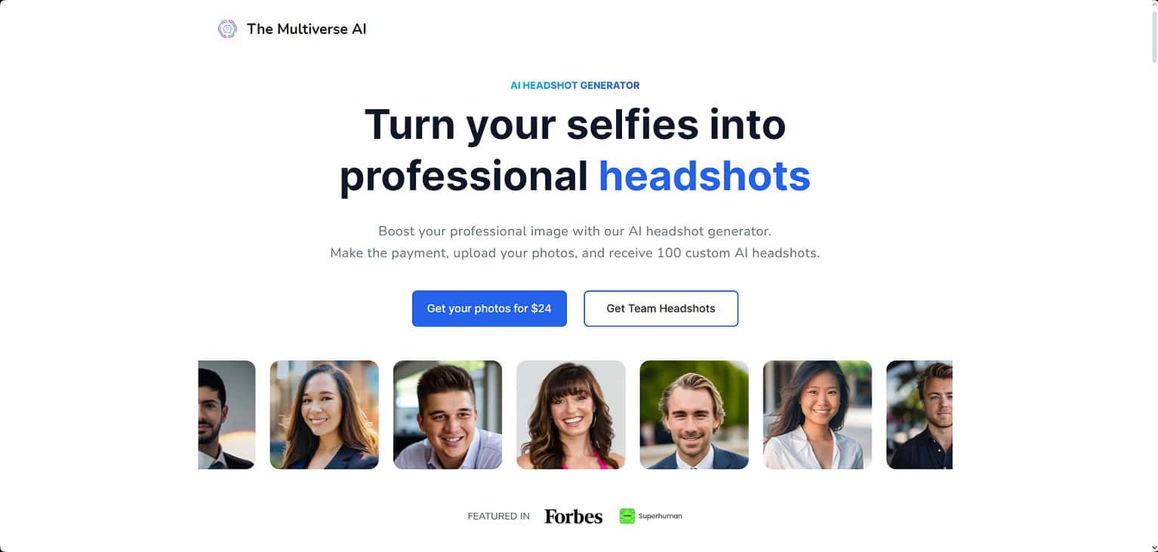Click the scrollbar up arrow
Viewport: 1158px width, 552px height.
1153,6
